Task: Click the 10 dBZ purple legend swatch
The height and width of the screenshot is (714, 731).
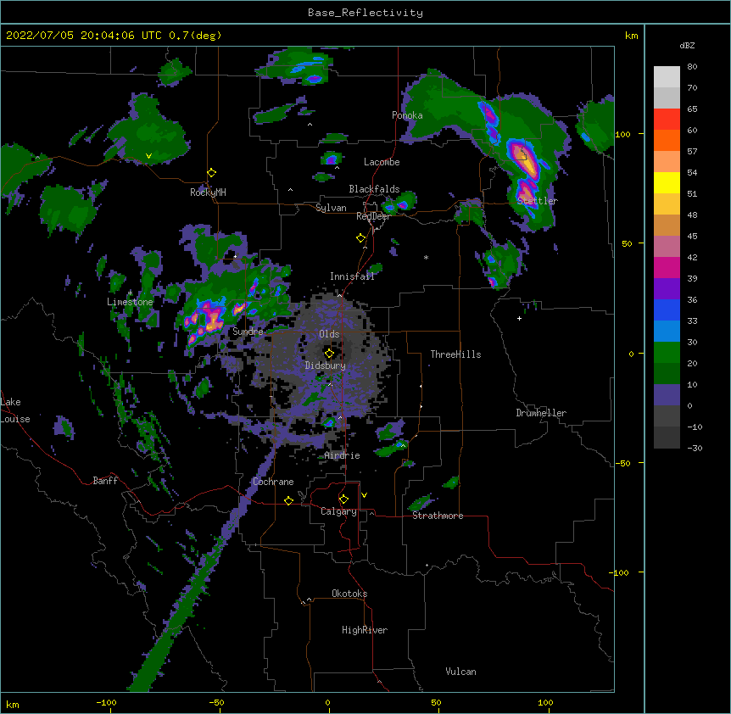Action: pyautogui.click(x=667, y=395)
